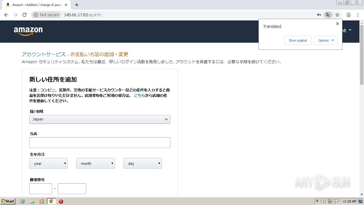
Task: Focus the second postal code box
Action: (x=72, y=189)
